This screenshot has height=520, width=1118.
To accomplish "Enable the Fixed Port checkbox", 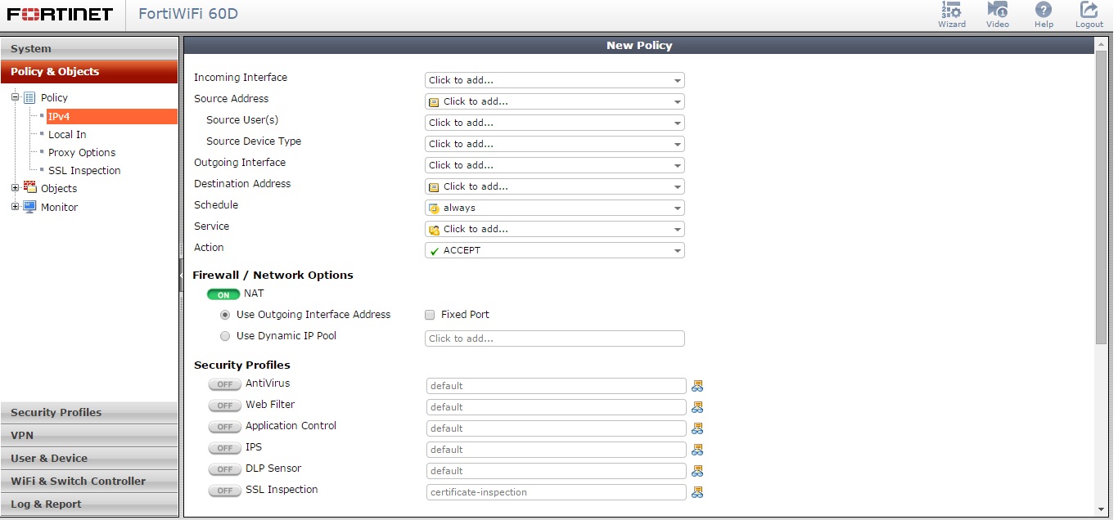I will 429,315.
